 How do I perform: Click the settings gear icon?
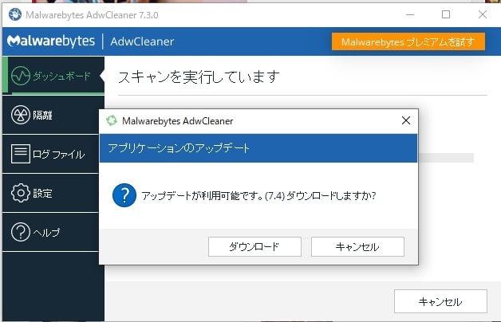tap(21, 193)
